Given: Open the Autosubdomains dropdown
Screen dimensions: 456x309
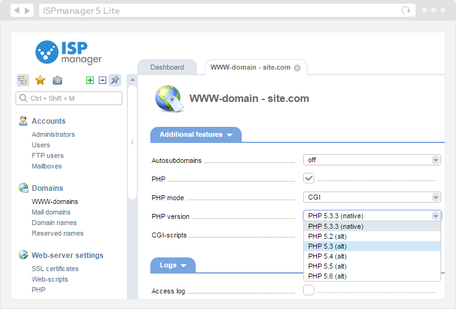Looking at the screenshot, I should 372,160.
